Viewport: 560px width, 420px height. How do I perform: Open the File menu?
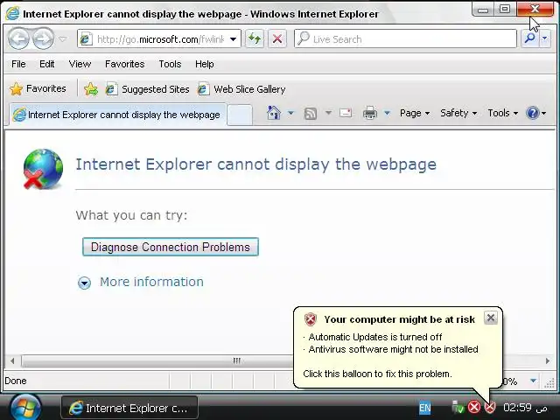point(18,64)
